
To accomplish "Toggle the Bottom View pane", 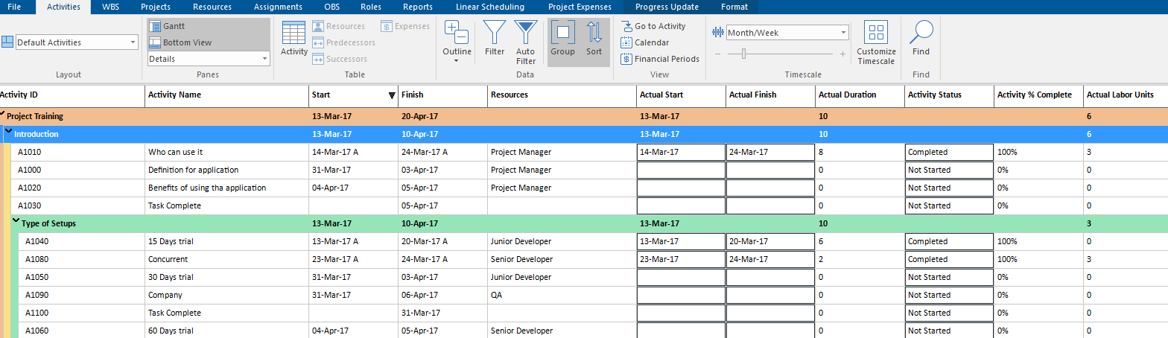I will point(180,42).
